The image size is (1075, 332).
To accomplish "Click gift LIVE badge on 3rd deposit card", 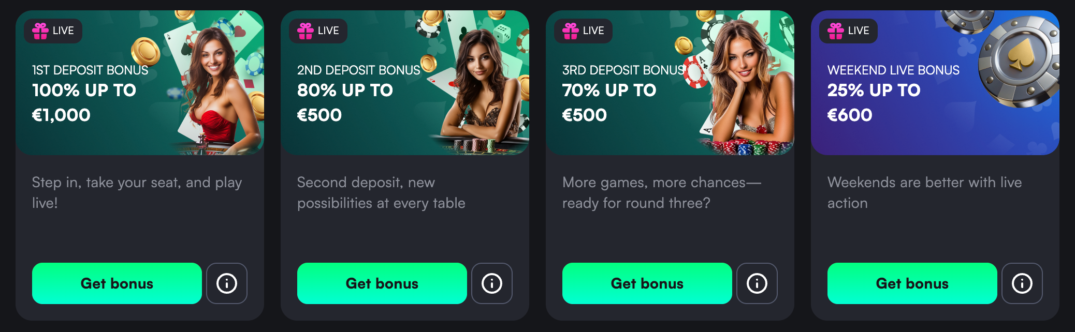I will 583,31.
